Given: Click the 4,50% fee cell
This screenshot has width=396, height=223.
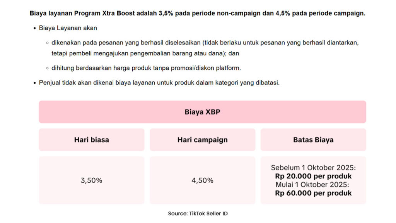Looking at the screenshot, I should point(202,180).
